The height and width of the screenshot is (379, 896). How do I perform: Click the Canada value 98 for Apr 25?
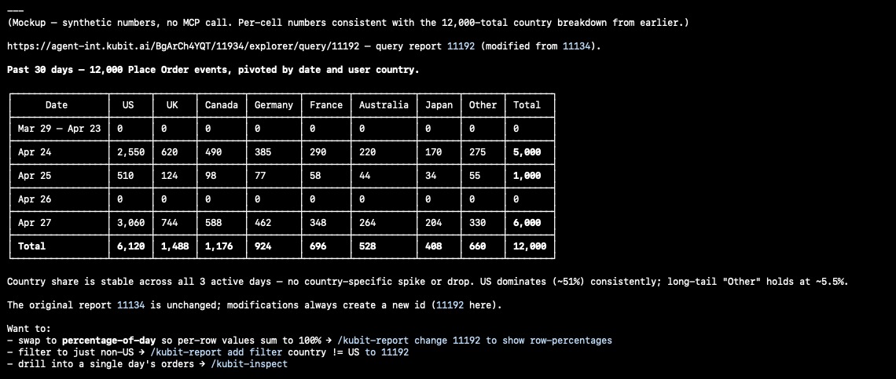(x=211, y=176)
